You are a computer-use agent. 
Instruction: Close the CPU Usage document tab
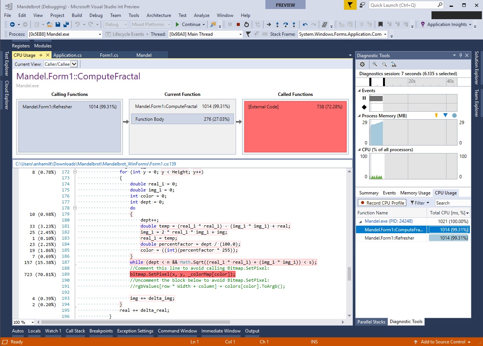pyautogui.click(x=47, y=55)
